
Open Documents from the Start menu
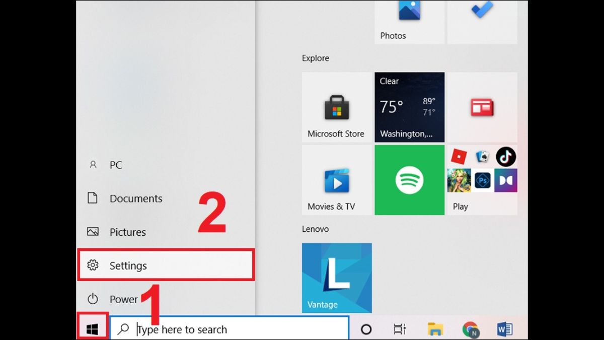coord(166,198)
